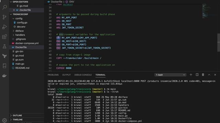Switch to the PROBLEMS tab
The height and width of the screenshot is (123, 220).
[x=53, y=75]
